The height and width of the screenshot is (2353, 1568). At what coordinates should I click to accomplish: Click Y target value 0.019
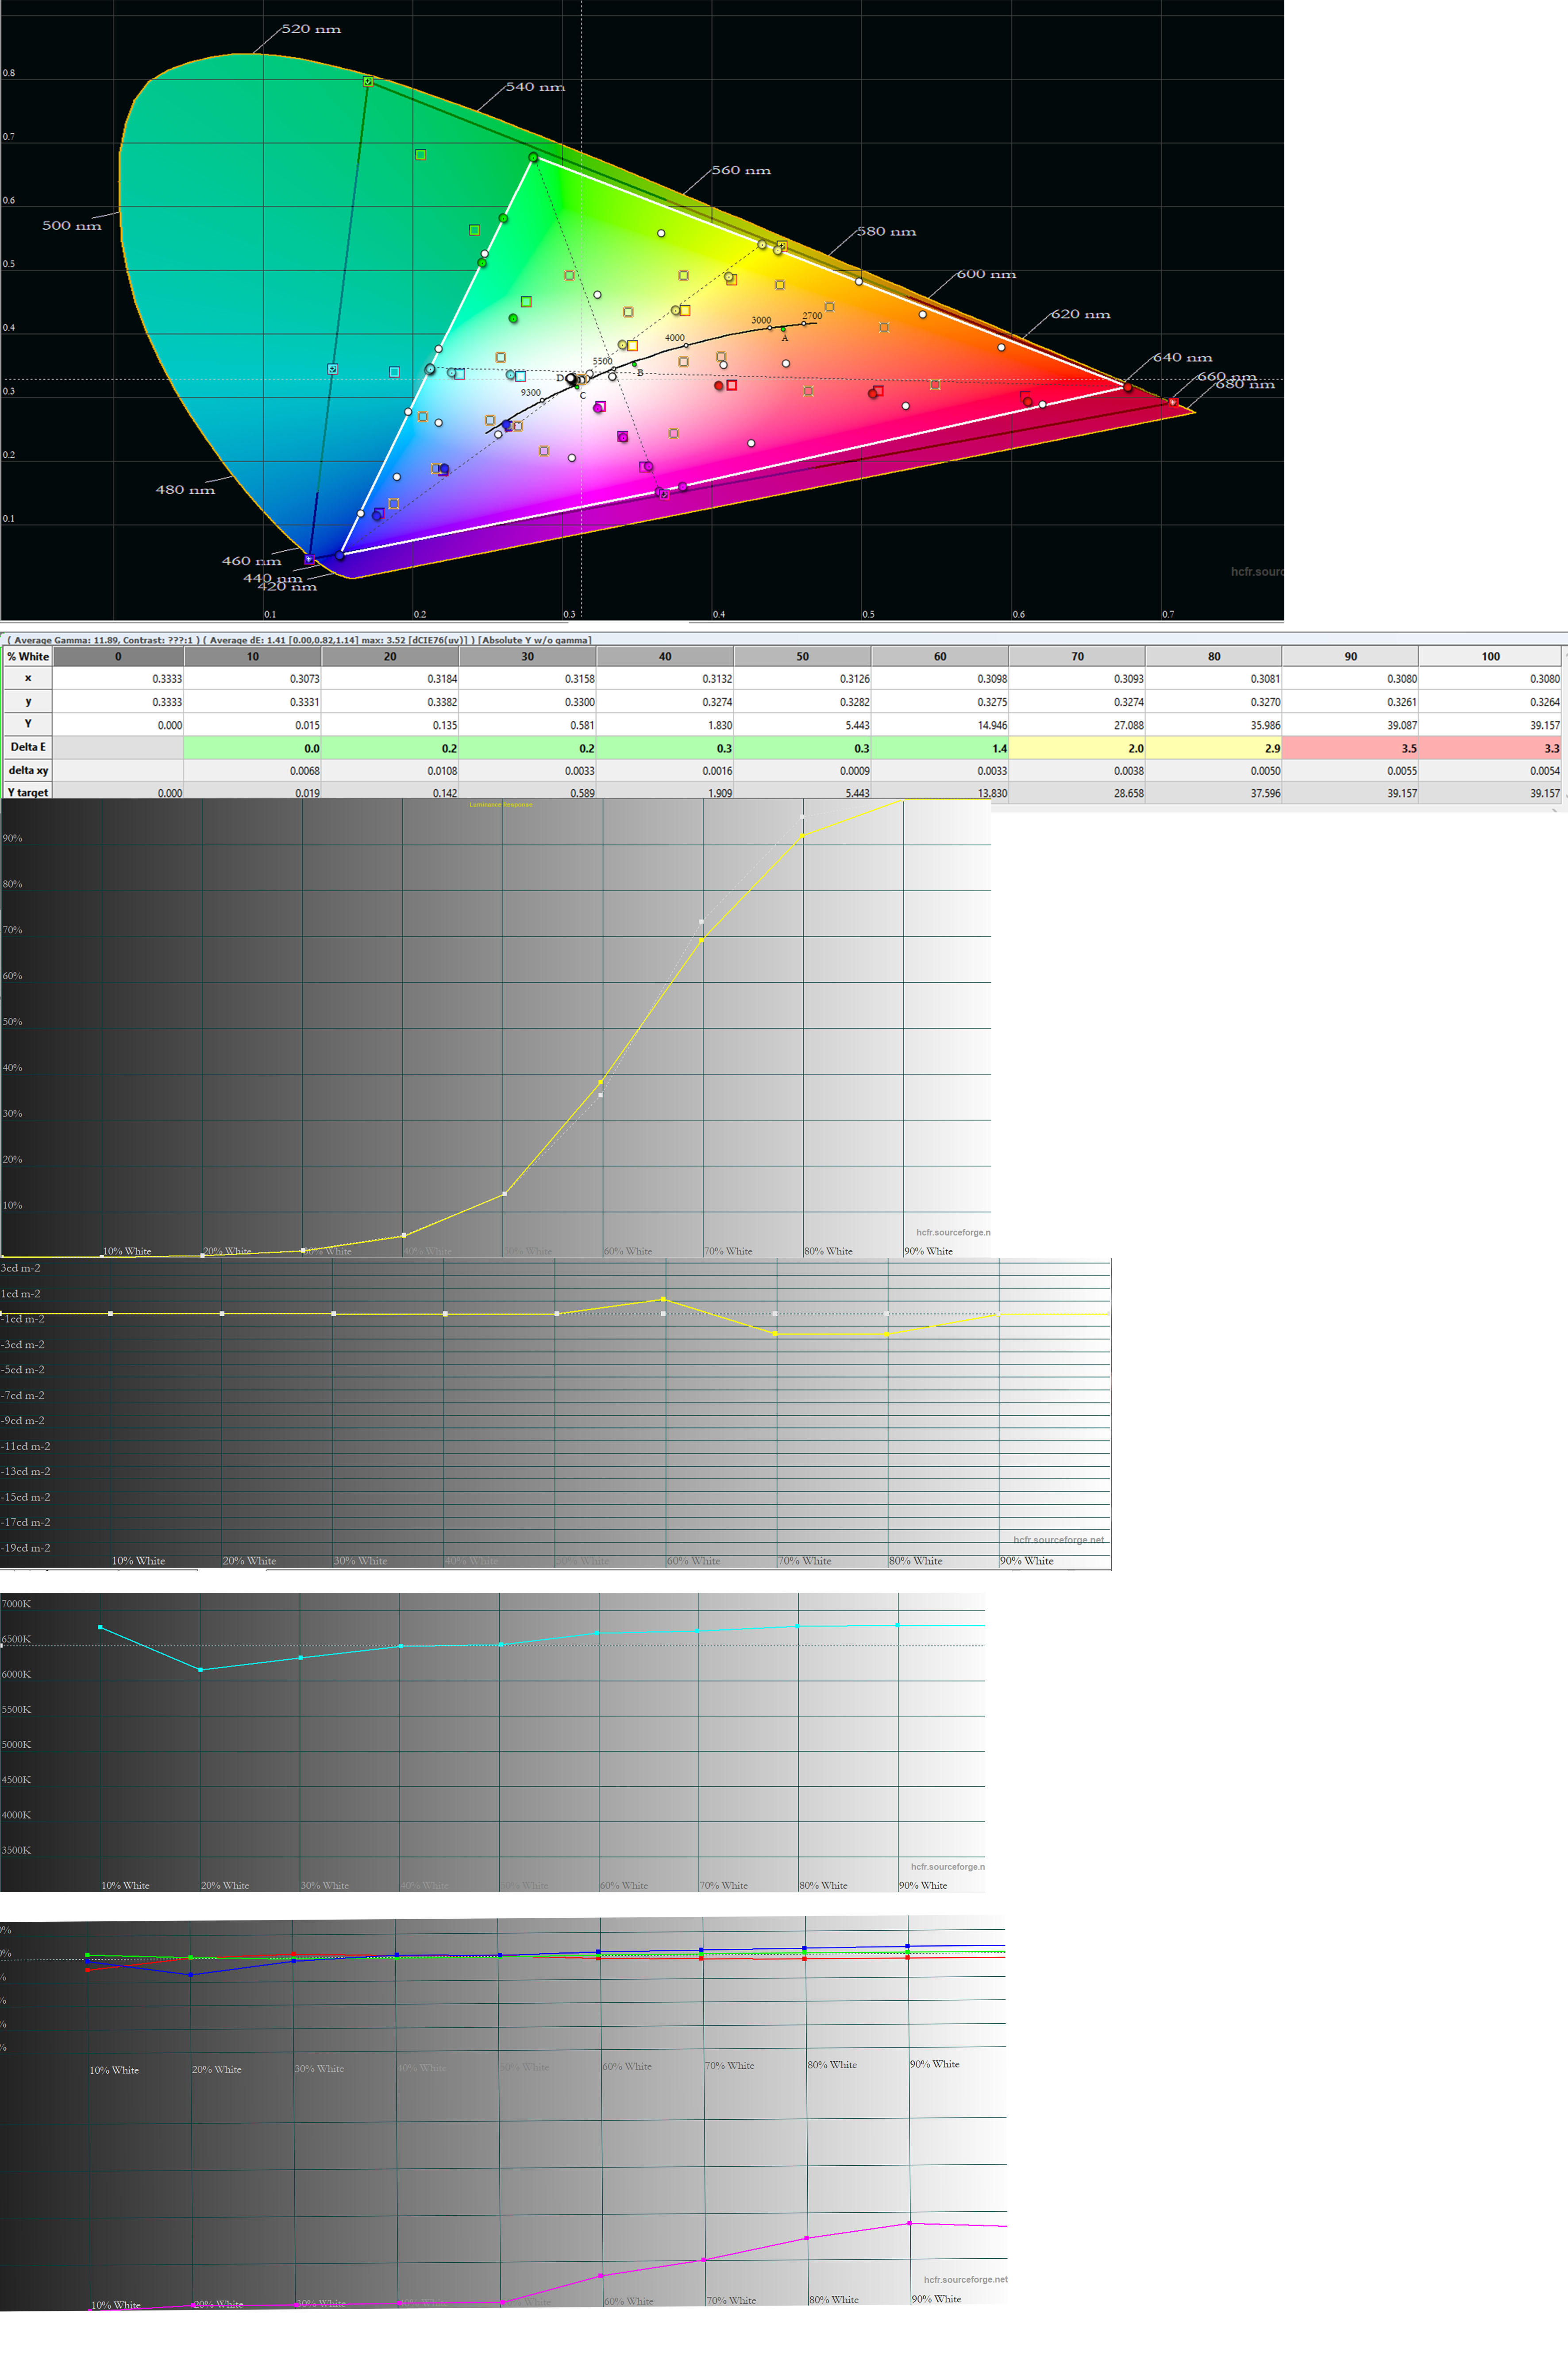[253, 792]
